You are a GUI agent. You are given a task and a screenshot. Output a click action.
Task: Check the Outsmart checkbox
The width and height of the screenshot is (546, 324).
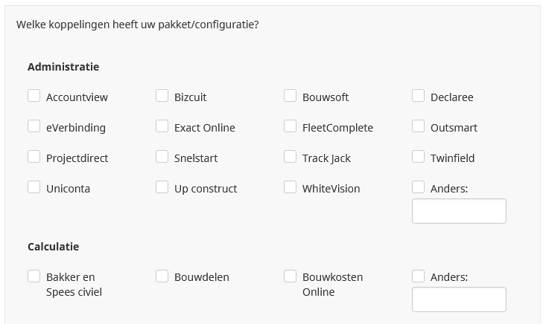(x=418, y=126)
